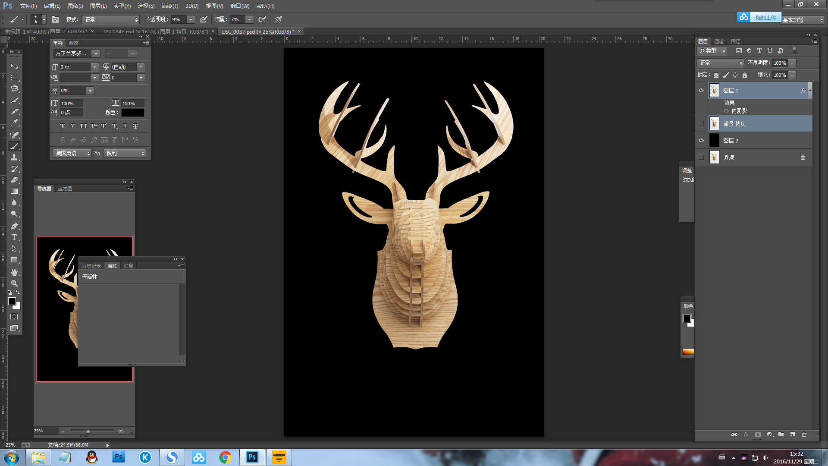Select the Eyedropper tool
Image resolution: width=828 pixels, height=466 pixels.
click(14, 123)
